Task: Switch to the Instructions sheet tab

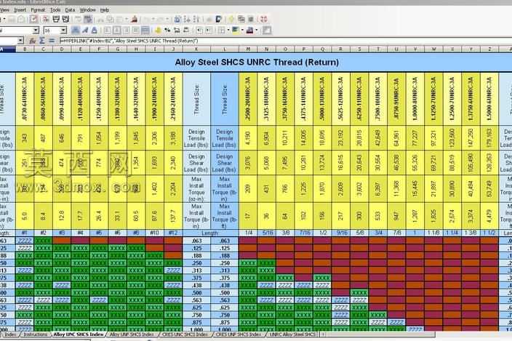Action: pyautogui.click(x=35, y=334)
